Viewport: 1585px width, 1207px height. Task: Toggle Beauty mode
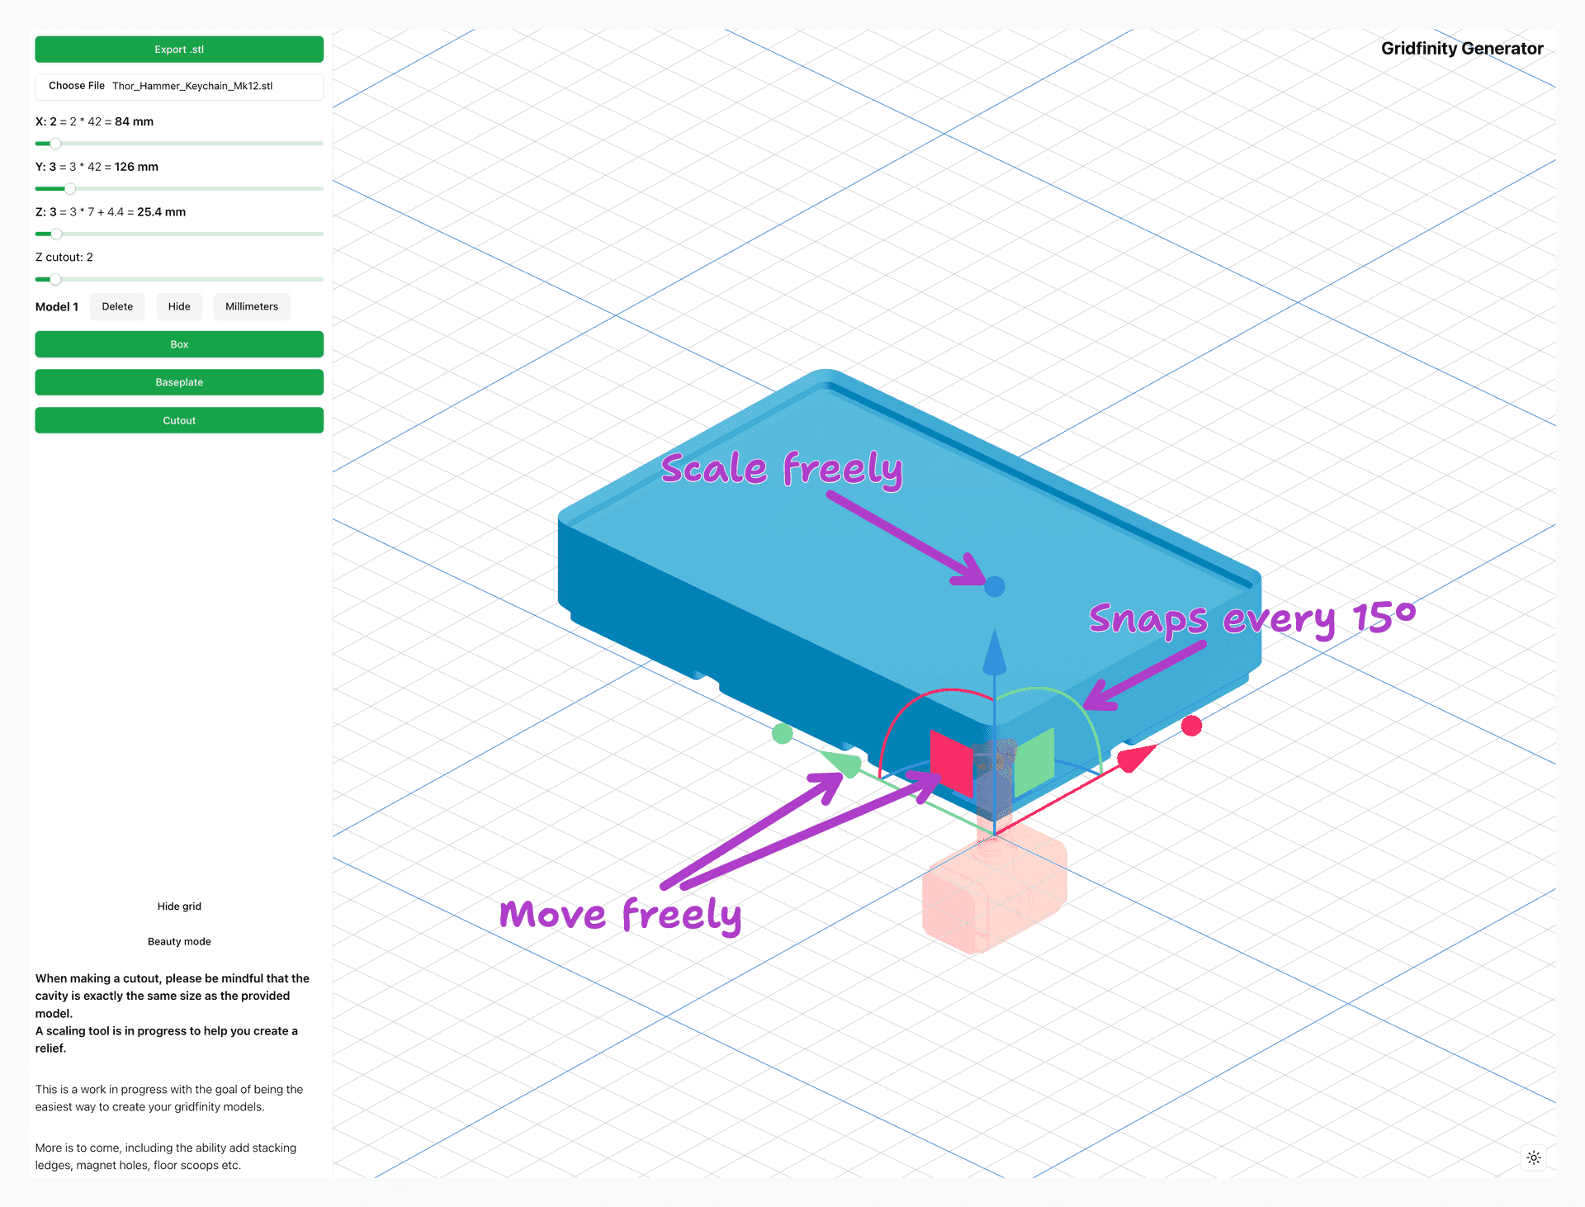click(179, 942)
